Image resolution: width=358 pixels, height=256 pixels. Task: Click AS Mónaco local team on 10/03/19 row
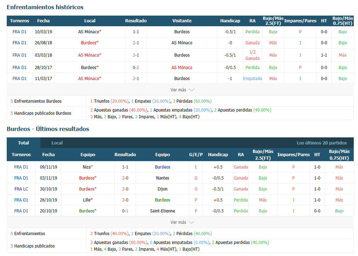click(90, 32)
